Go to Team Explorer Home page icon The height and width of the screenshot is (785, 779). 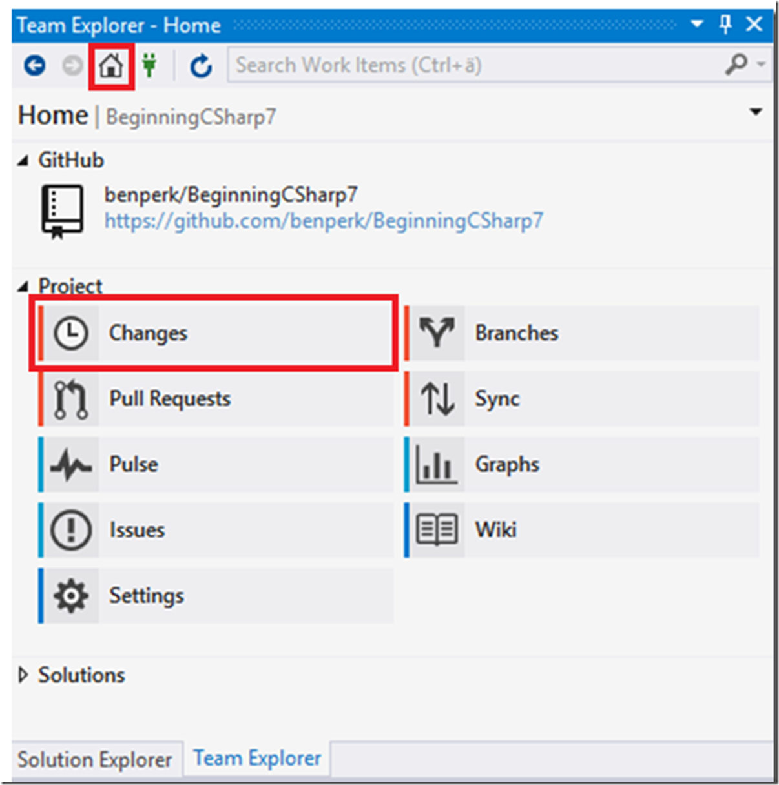coord(111,65)
